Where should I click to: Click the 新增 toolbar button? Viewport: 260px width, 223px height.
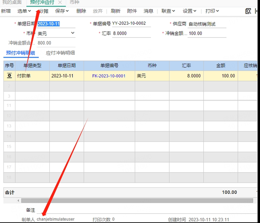tap(6, 11)
